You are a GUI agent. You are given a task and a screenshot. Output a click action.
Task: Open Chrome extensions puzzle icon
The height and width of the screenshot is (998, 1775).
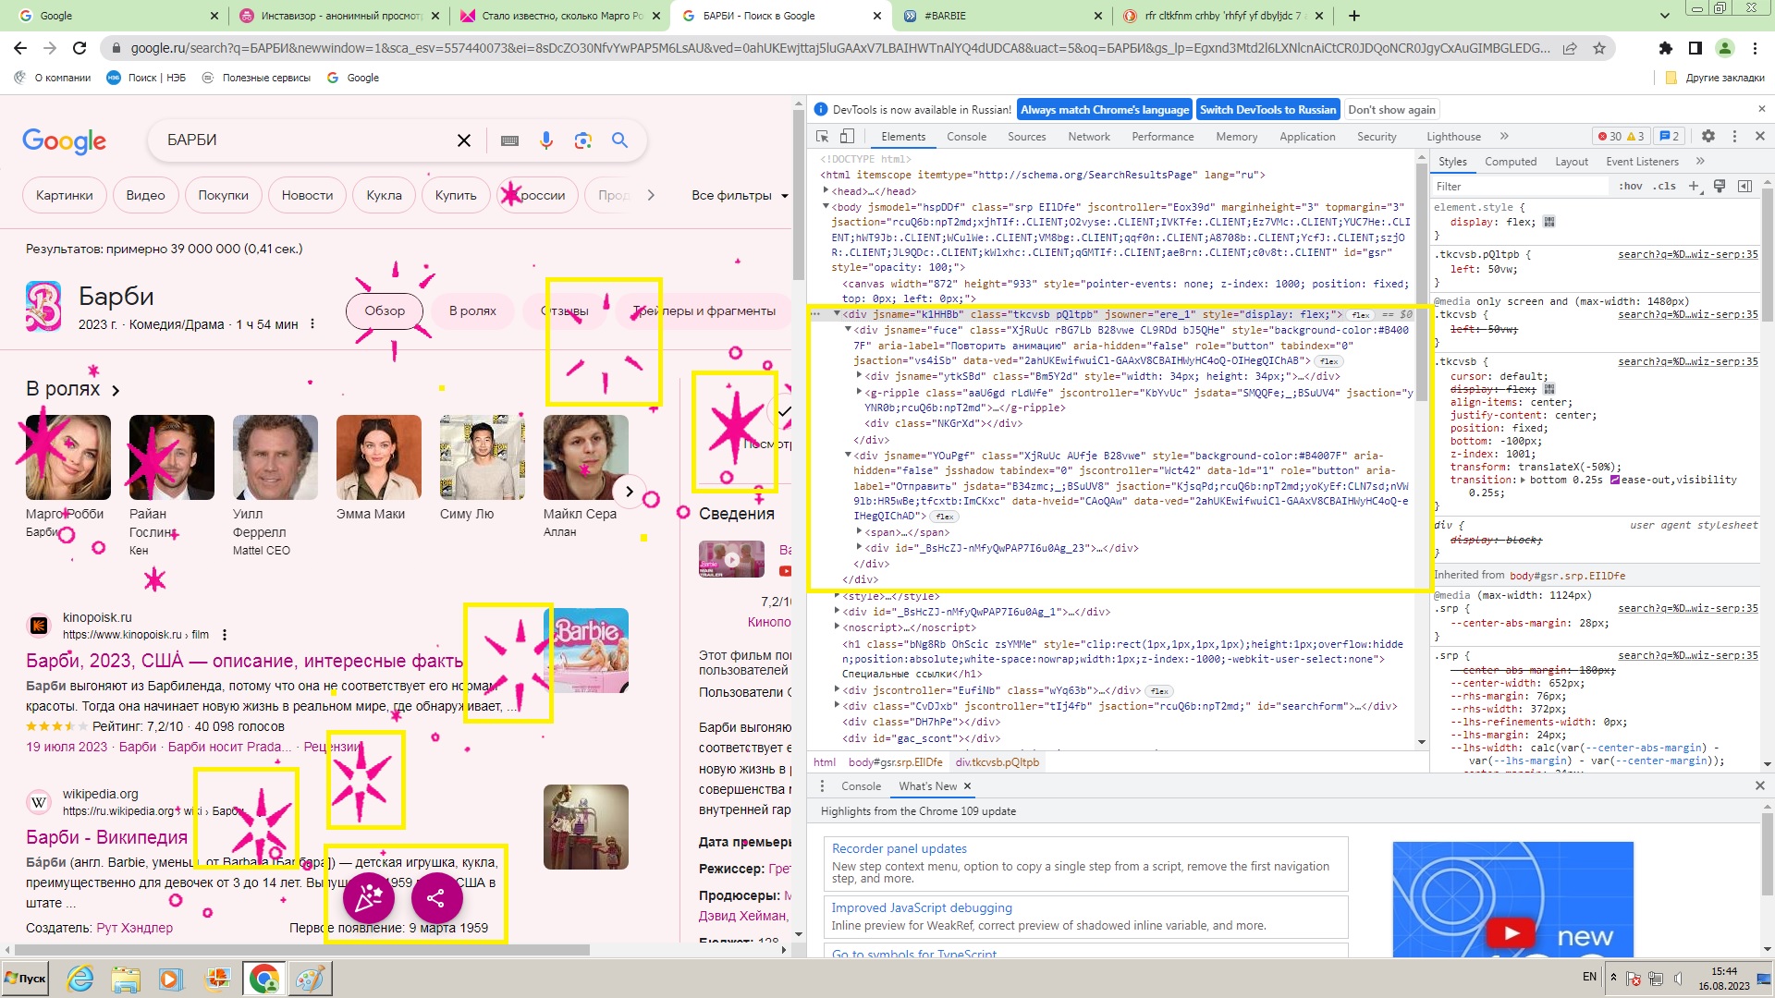(x=1666, y=48)
